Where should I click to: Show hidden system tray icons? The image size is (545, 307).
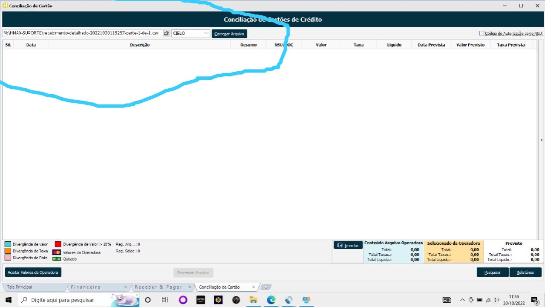click(462, 300)
